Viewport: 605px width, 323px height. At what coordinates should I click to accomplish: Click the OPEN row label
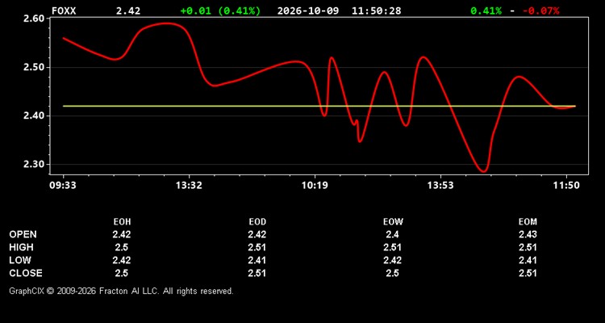click(x=23, y=234)
